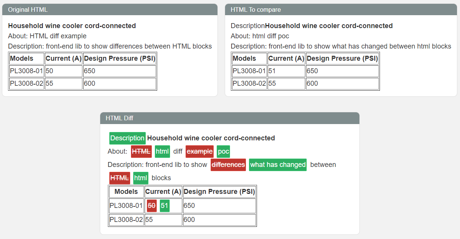460x239 pixels.
Task: Click Models header in HTML Diff table
Action: tap(126, 192)
